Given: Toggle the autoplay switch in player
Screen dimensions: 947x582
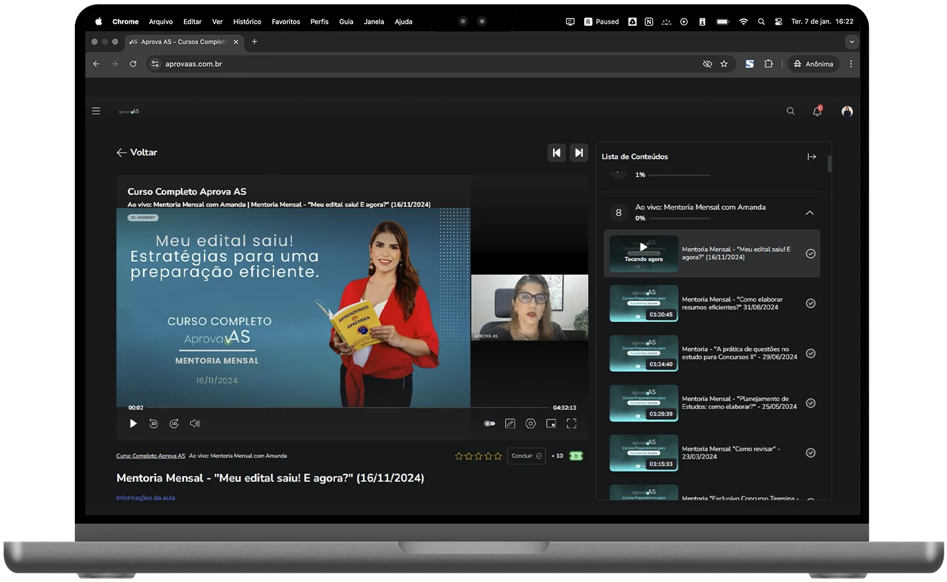Looking at the screenshot, I should [489, 424].
